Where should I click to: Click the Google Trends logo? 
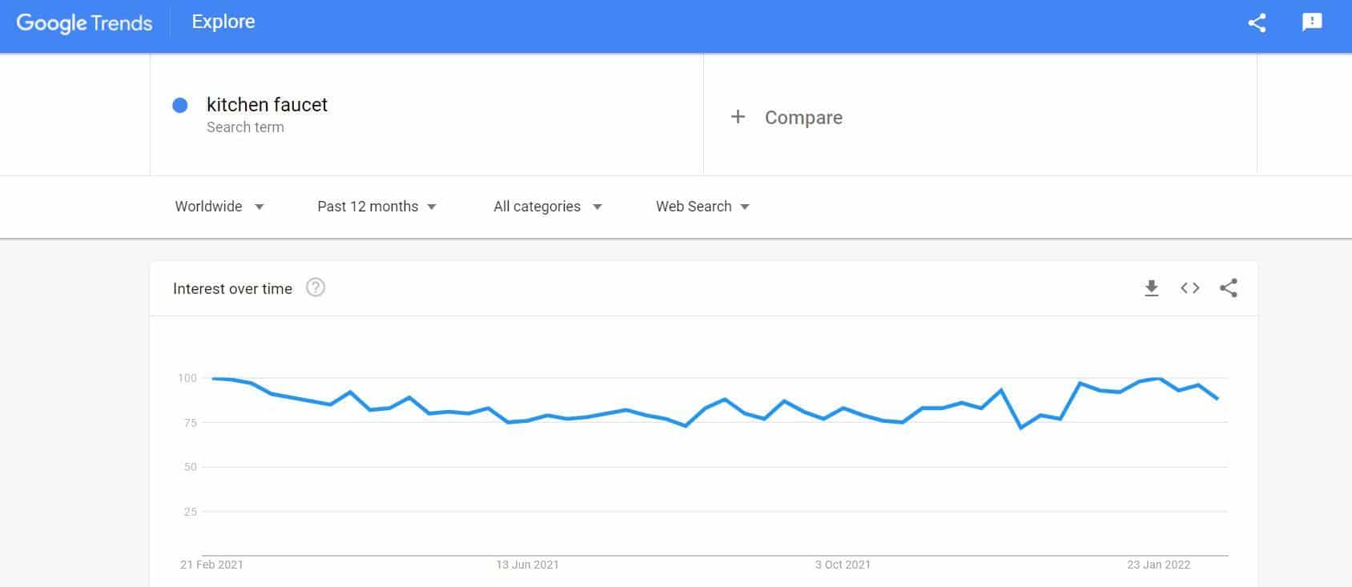(84, 22)
